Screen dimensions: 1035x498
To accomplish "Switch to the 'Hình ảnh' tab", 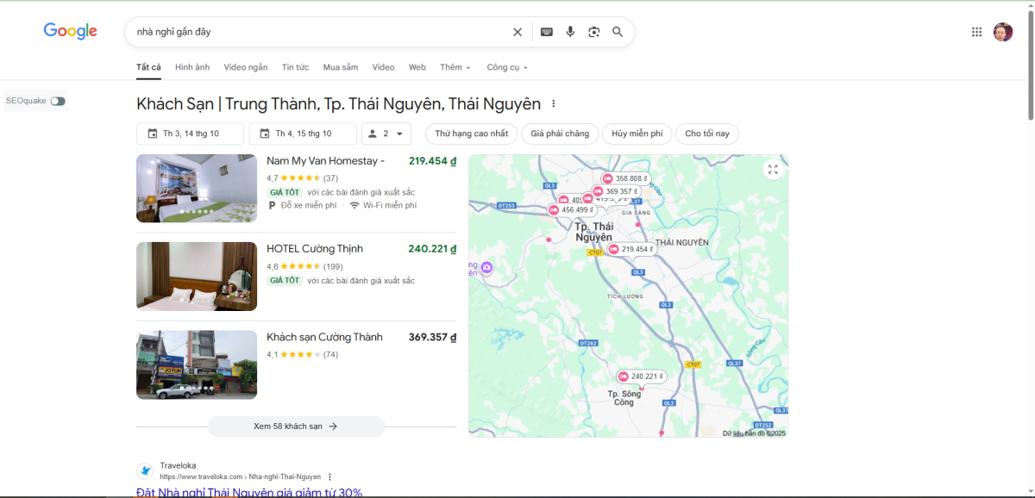I will [191, 67].
